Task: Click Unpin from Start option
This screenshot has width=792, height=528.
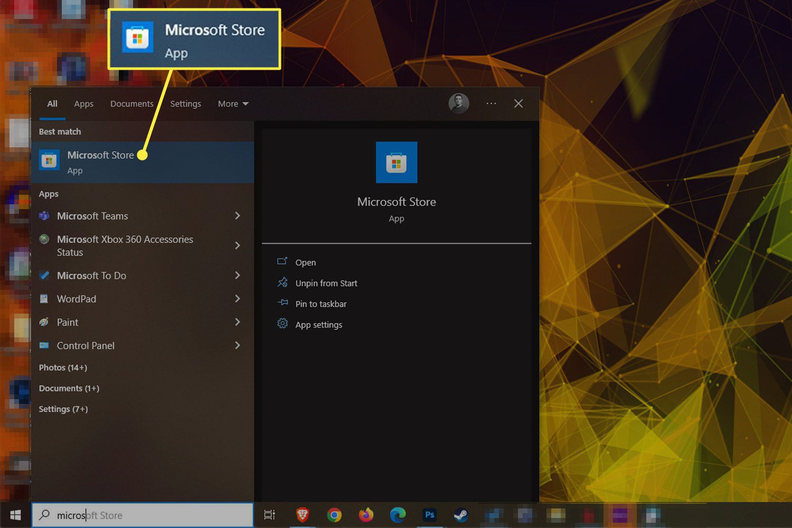Action: coord(326,284)
